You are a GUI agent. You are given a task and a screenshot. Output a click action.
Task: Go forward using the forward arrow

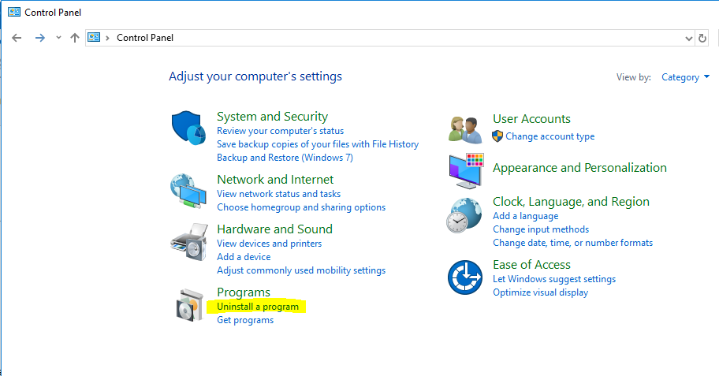tap(40, 38)
